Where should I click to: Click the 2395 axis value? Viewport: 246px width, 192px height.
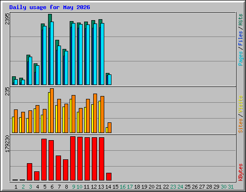7,19
